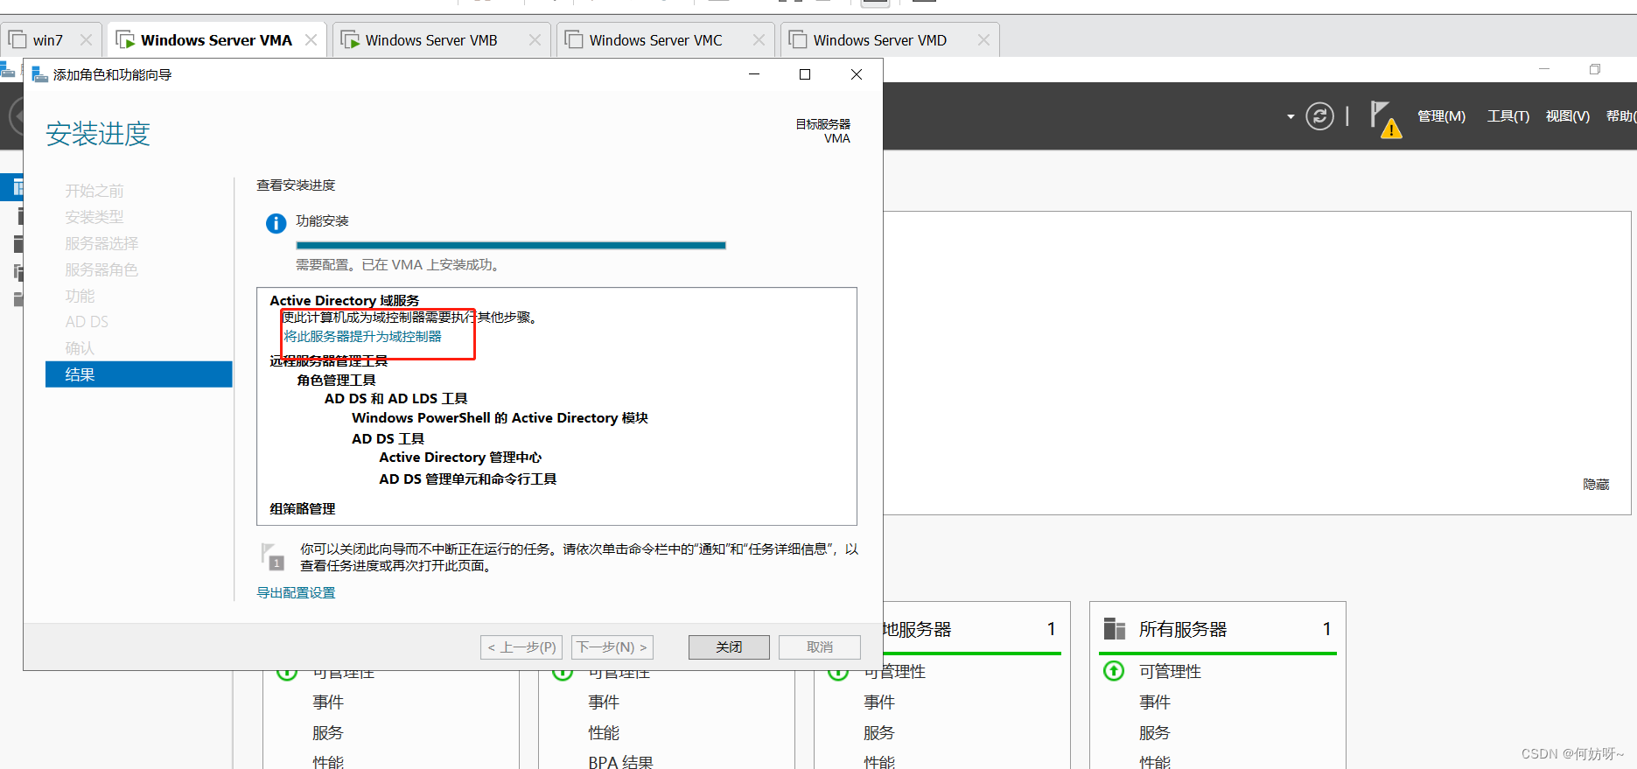Click the 添加角色和功能向导 title bar icon

click(39, 74)
